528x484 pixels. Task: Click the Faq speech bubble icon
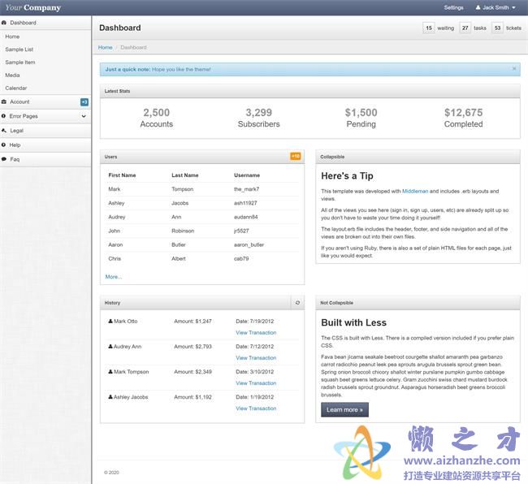pos(4,159)
